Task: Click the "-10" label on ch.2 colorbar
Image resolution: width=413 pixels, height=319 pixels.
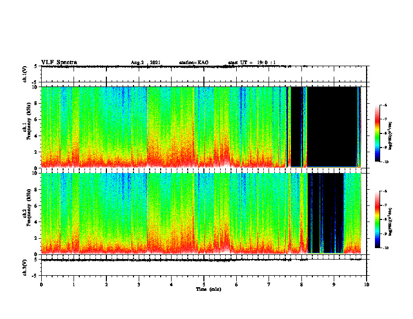Action: click(x=385, y=248)
